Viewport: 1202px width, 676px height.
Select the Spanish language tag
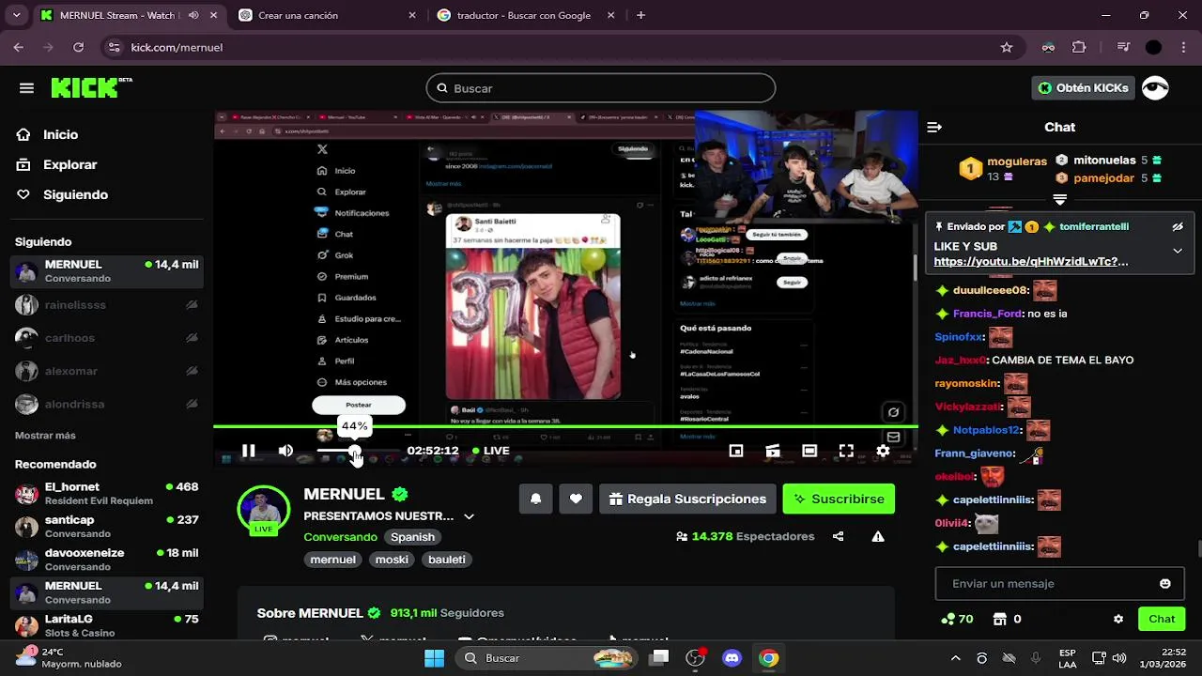pos(413,537)
